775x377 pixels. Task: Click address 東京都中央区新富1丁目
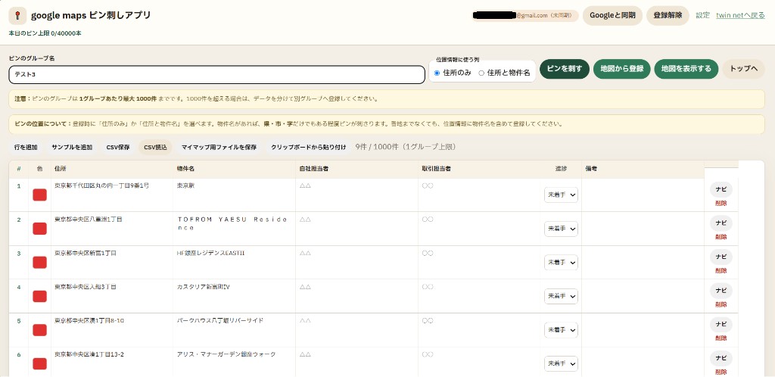click(x=86, y=253)
